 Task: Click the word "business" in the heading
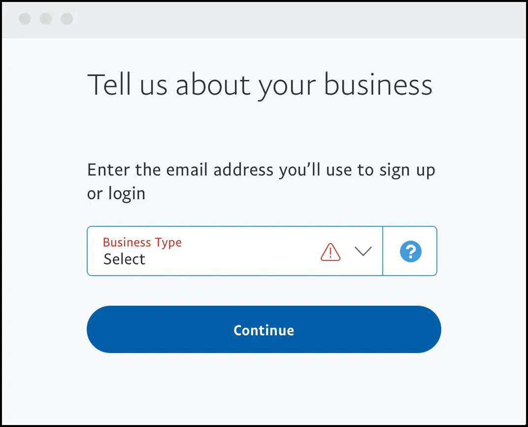[378, 85]
